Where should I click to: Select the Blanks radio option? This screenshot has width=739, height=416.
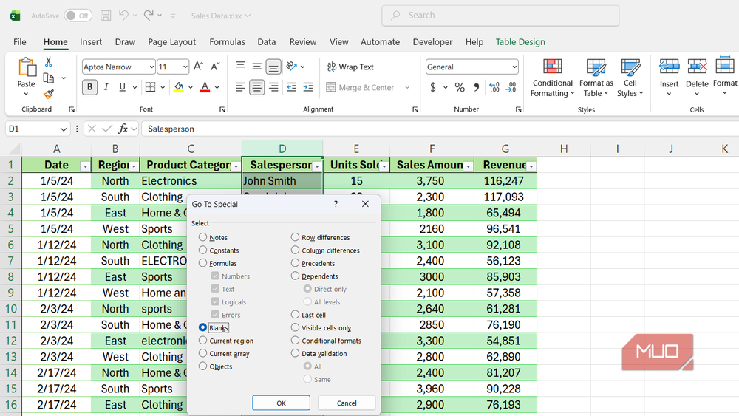pos(202,327)
